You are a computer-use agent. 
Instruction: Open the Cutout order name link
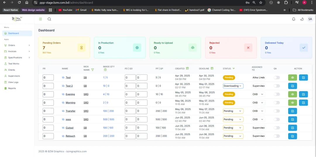pyautogui.click(x=70, y=128)
